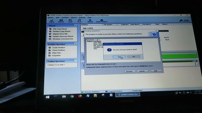Click the green partition bar

tap(179, 56)
